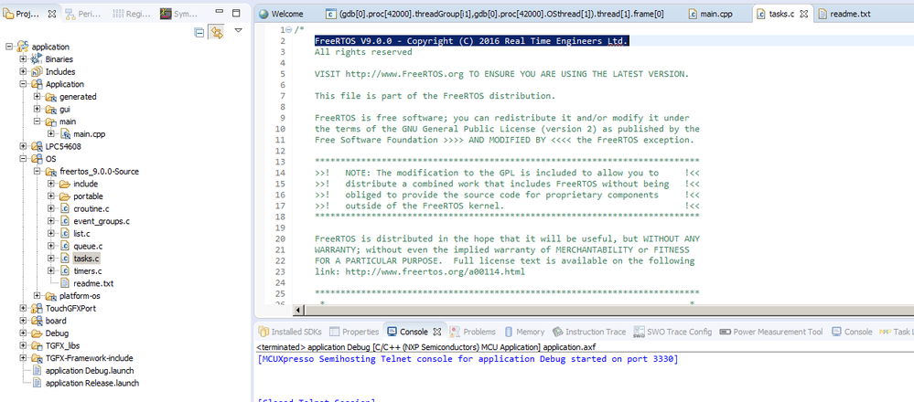Switch to the Peripherals view tab
The image size is (914, 402).
(81, 14)
